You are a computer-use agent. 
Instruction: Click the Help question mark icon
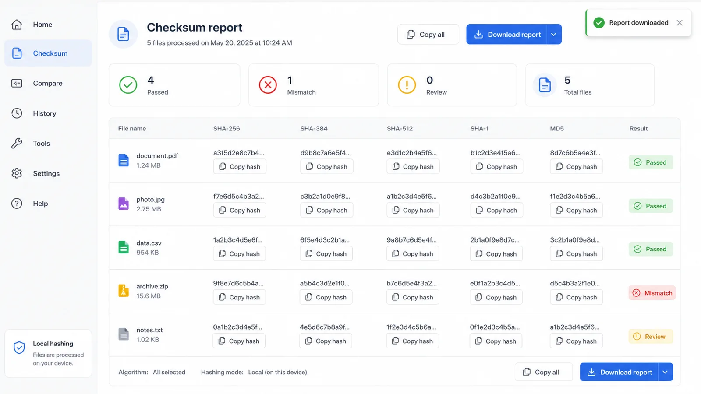[x=17, y=204]
